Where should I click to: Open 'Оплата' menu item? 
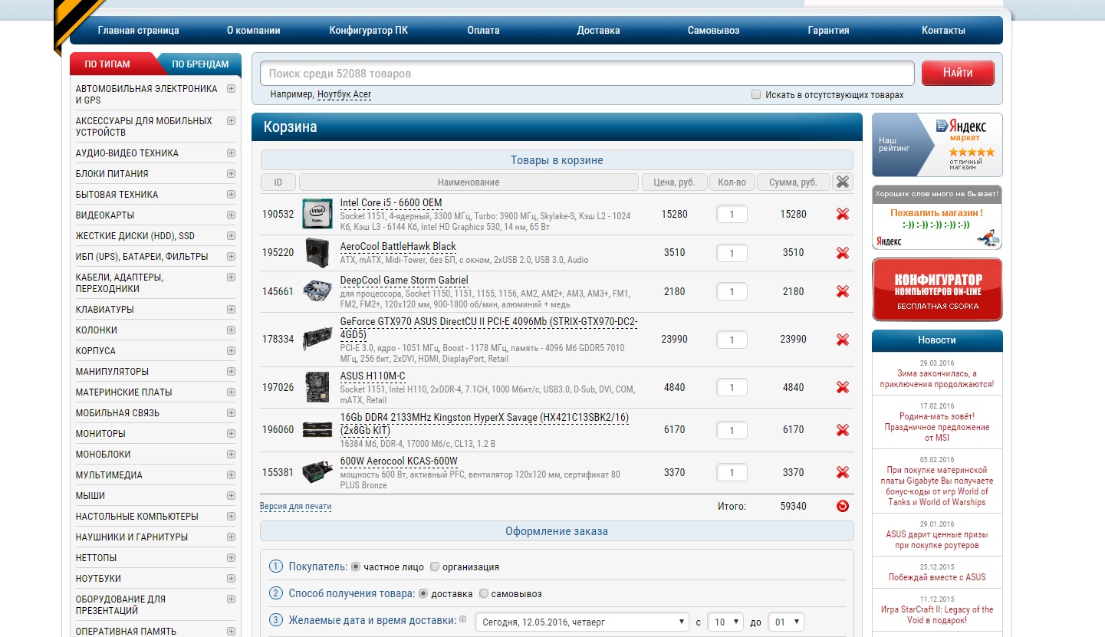pos(483,31)
